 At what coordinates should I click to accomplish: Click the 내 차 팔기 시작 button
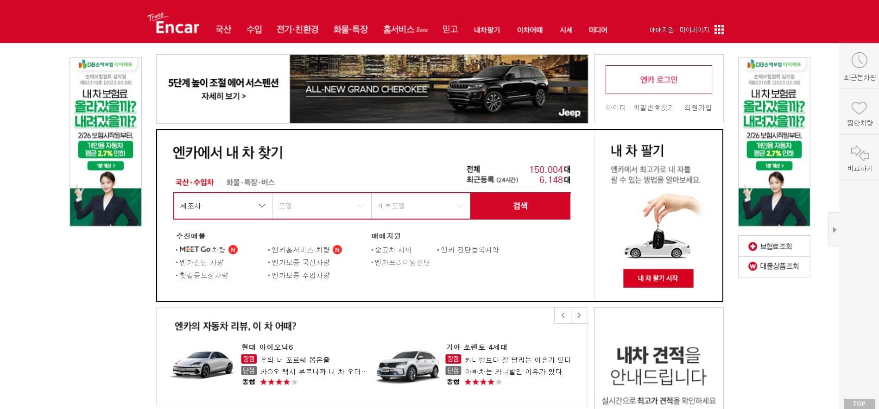point(658,278)
